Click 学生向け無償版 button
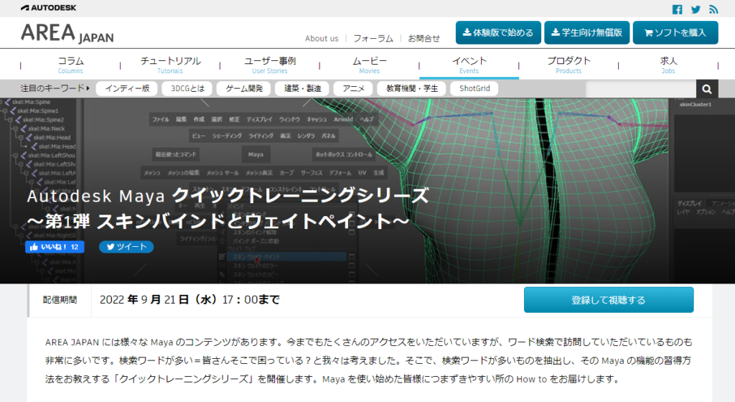Viewport: 735px width, 402px height. (x=587, y=33)
